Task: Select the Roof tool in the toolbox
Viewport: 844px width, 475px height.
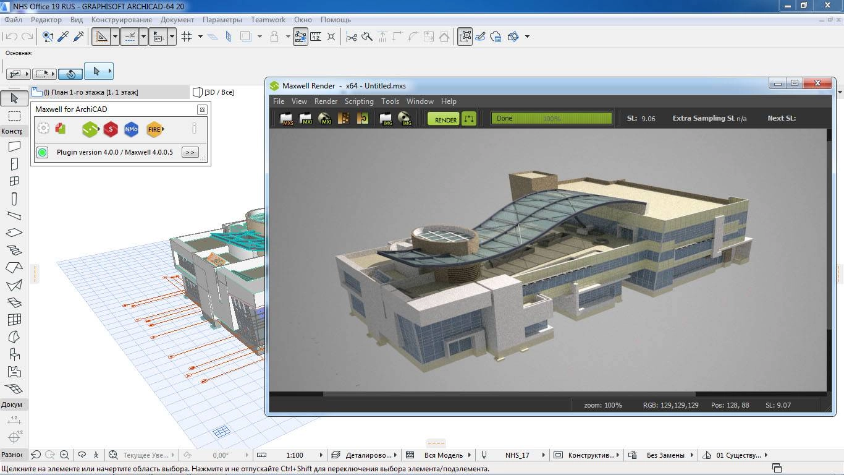Action: (14, 268)
